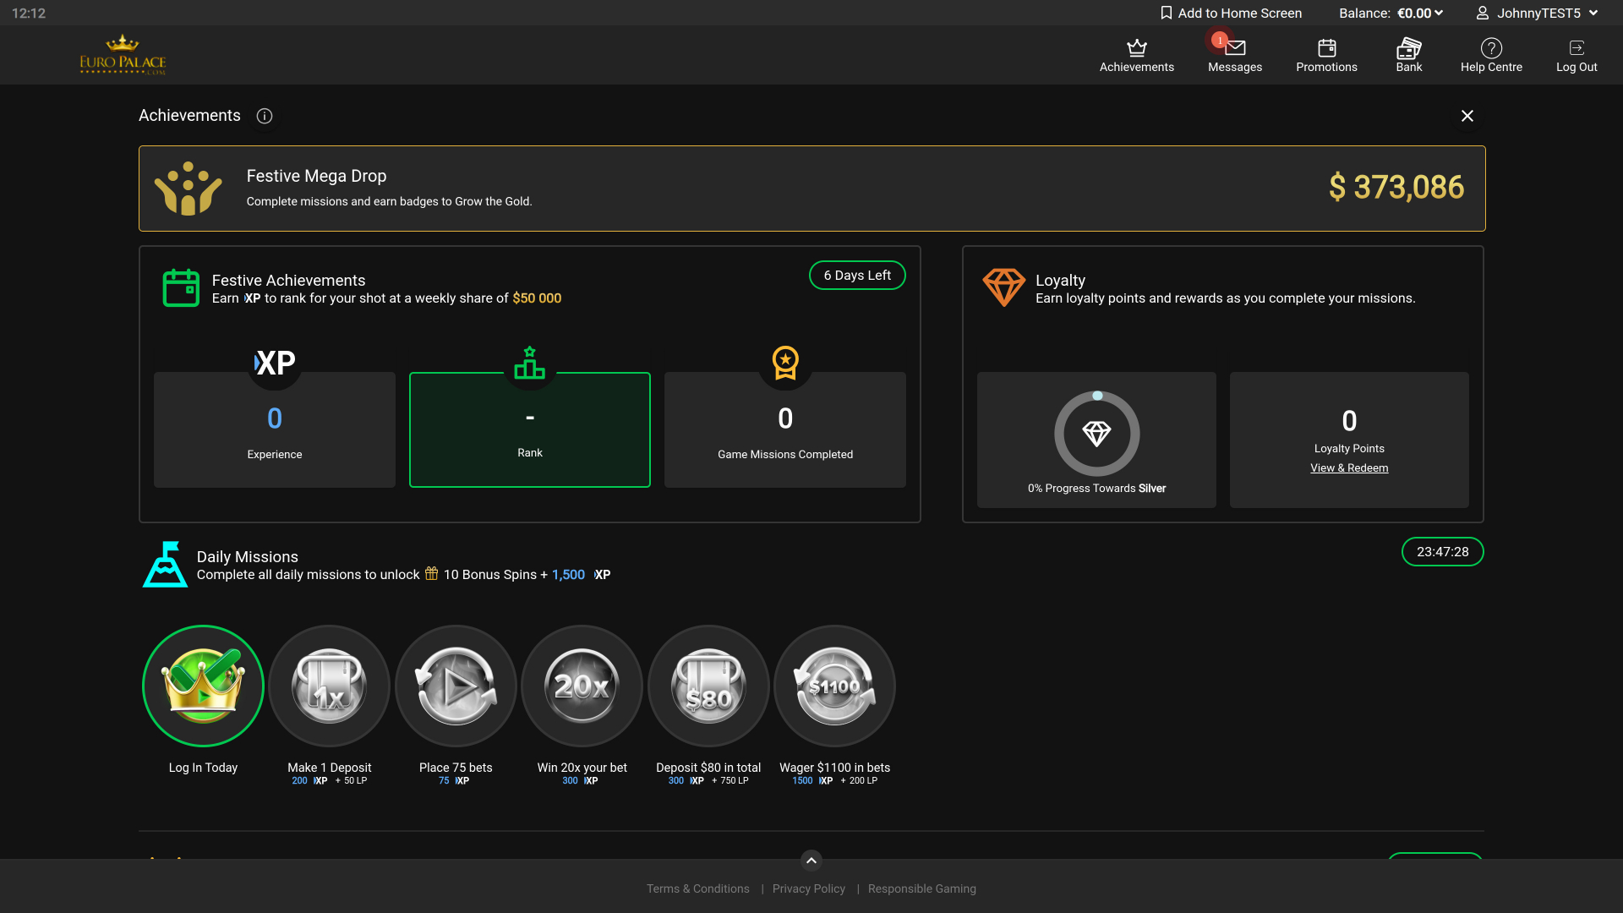This screenshot has width=1623, height=913.
Task: Select the Place 75 bets mission badge
Action: point(455,686)
